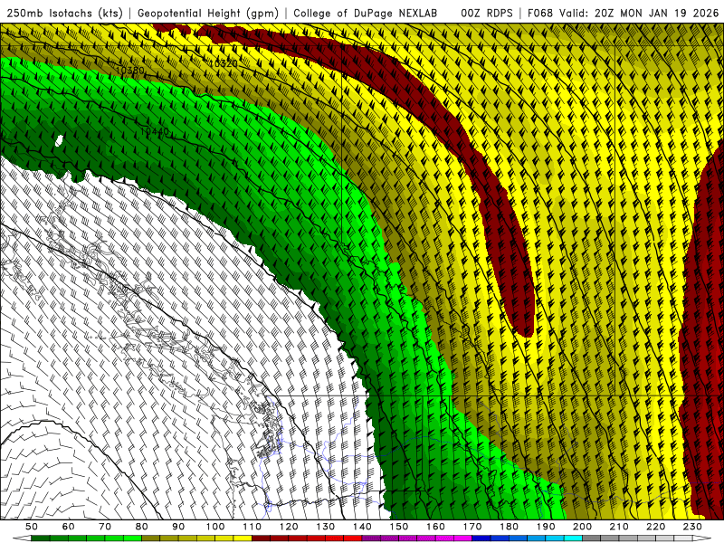
Task: Click the 120 label on the color scale
Action: (289, 527)
